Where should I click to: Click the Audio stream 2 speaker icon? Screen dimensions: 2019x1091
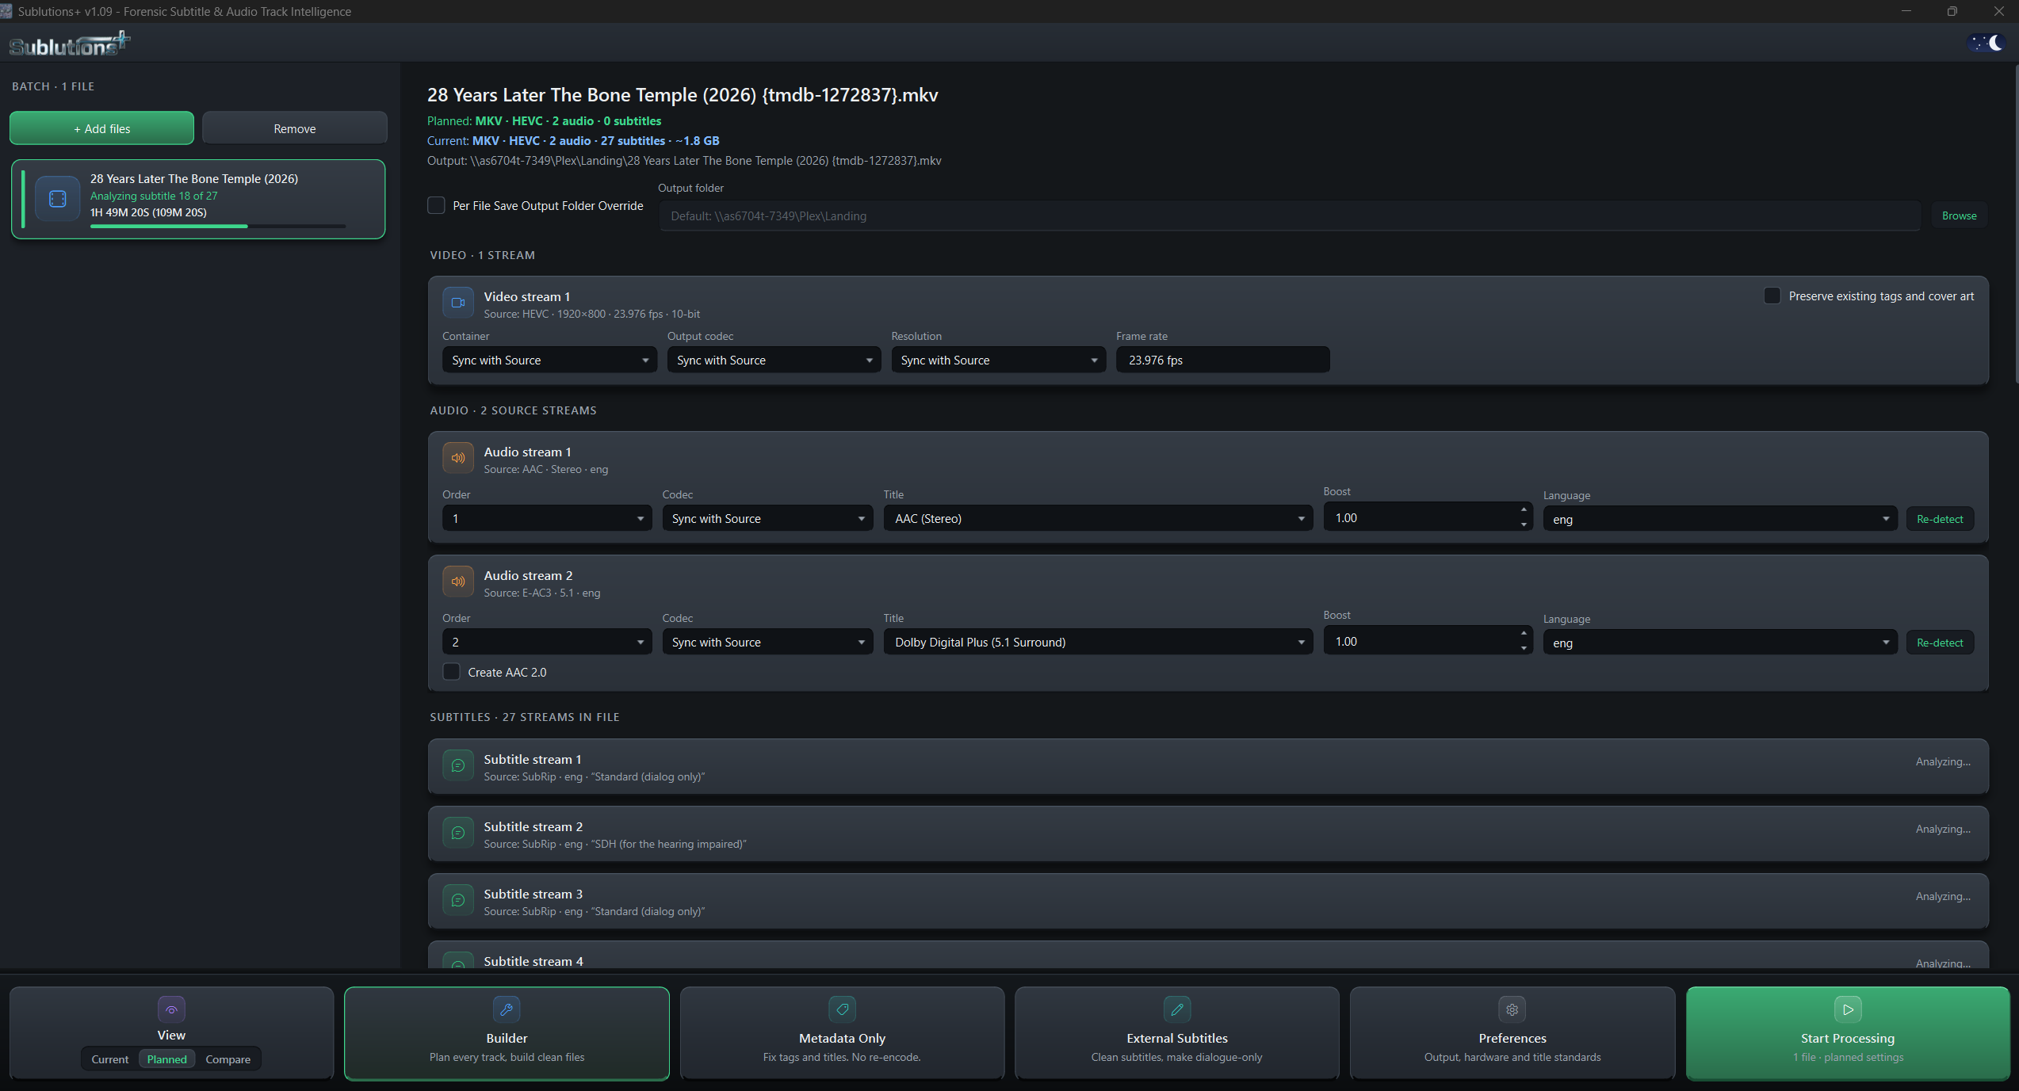click(458, 582)
